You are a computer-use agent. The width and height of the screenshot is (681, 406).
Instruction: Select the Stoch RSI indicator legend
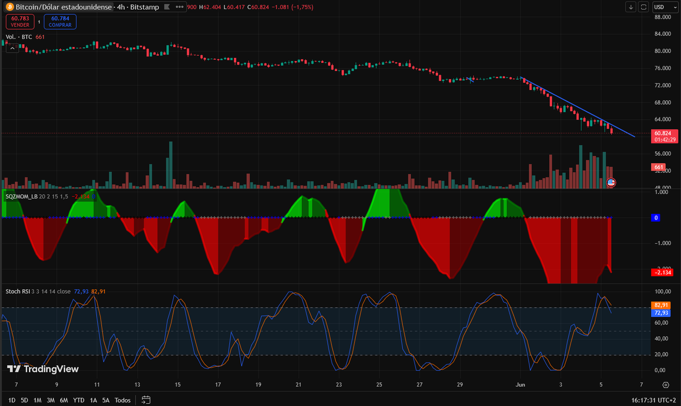18,291
